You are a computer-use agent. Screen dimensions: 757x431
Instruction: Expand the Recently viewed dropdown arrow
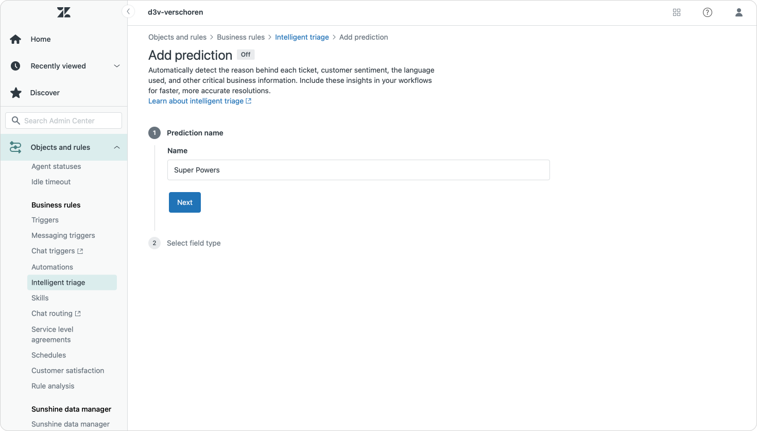tap(117, 66)
